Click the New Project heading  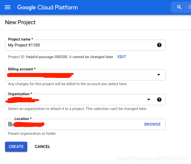(x=20, y=22)
